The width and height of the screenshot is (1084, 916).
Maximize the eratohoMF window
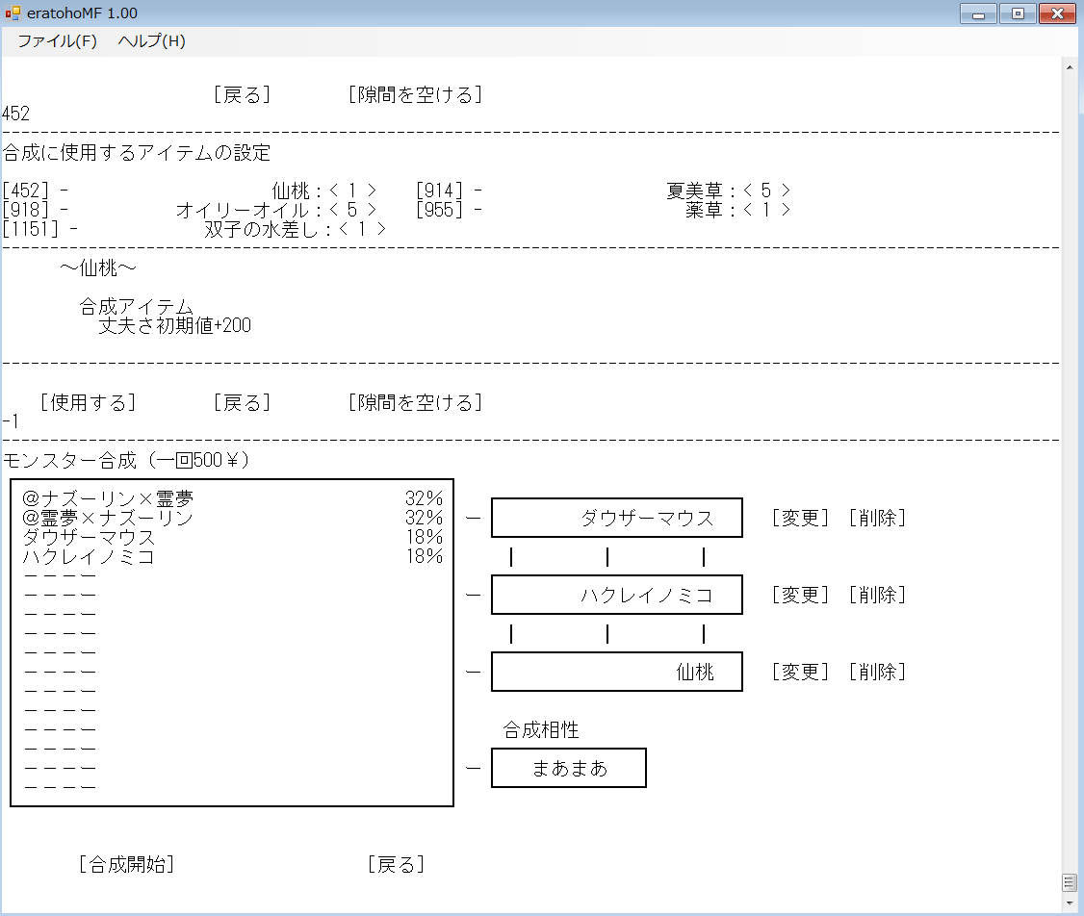(1018, 13)
